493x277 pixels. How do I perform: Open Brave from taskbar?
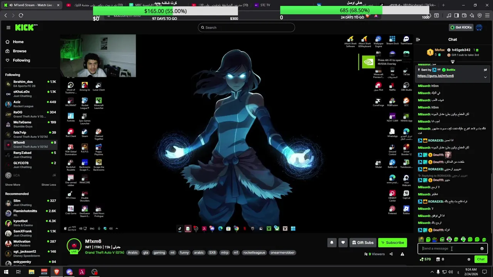click(x=57, y=272)
